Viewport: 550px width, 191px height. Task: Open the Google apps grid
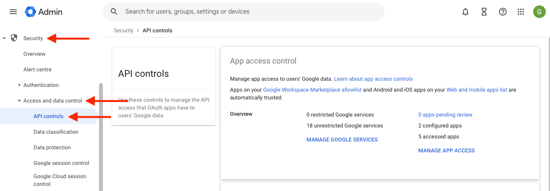coord(521,12)
